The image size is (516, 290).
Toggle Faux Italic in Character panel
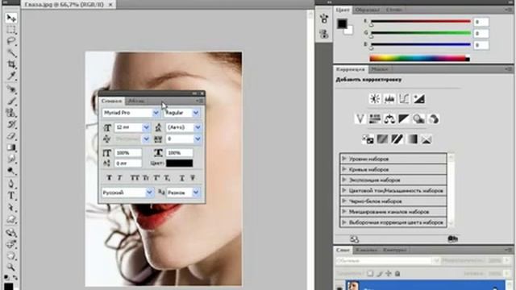[x=119, y=178]
